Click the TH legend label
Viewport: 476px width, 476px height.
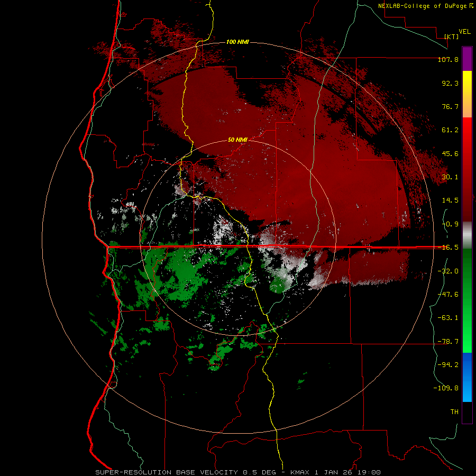[x=454, y=412]
